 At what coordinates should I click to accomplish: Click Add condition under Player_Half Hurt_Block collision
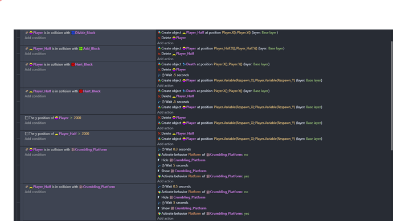coord(35,96)
